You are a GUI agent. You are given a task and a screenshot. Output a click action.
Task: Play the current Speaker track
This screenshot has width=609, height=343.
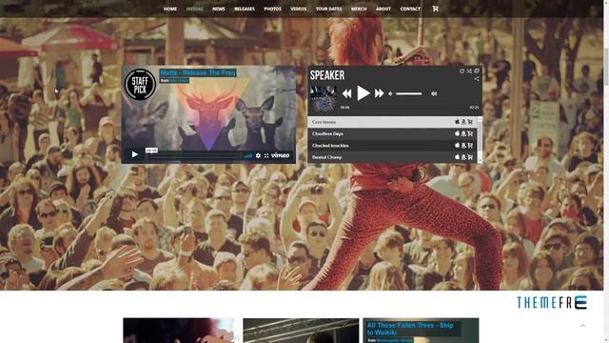coord(363,93)
